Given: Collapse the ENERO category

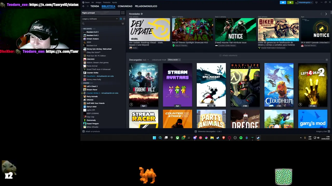Looking at the screenshot, I should pyautogui.click(x=82, y=83).
